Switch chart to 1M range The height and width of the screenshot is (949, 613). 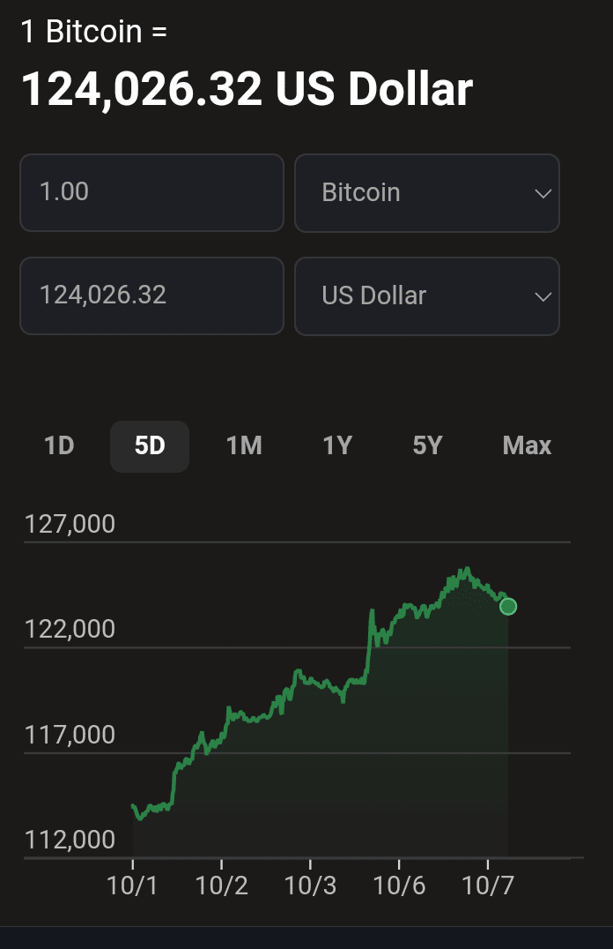244,446
